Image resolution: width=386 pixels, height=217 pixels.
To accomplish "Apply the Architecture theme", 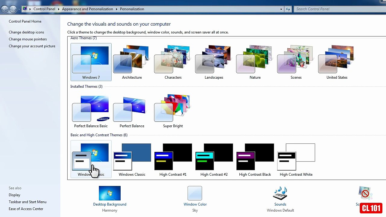I will coord(132,62).
